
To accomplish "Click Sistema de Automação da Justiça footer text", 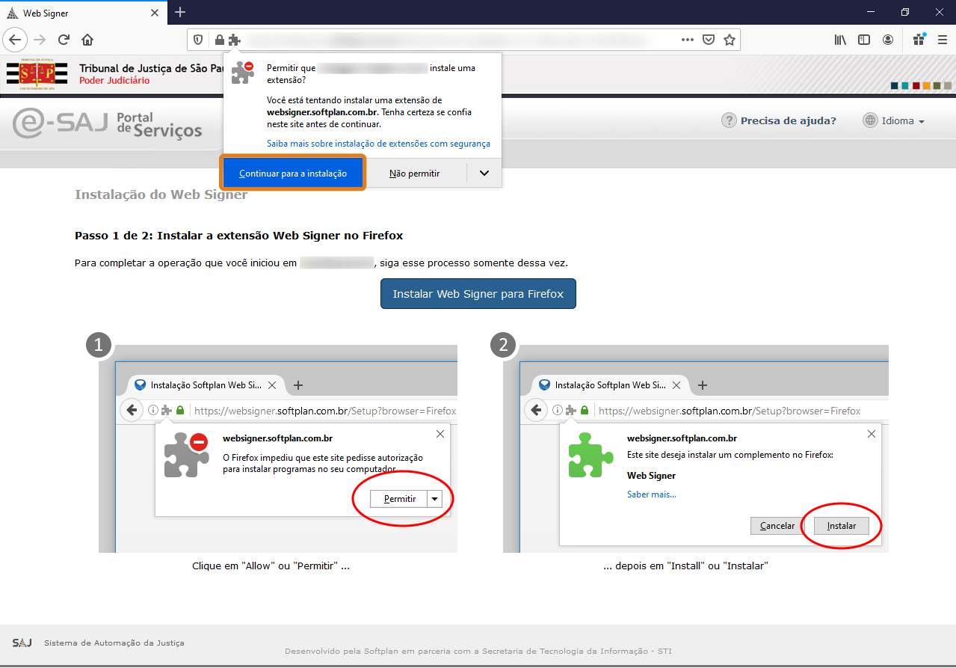I will pos(114,643).
